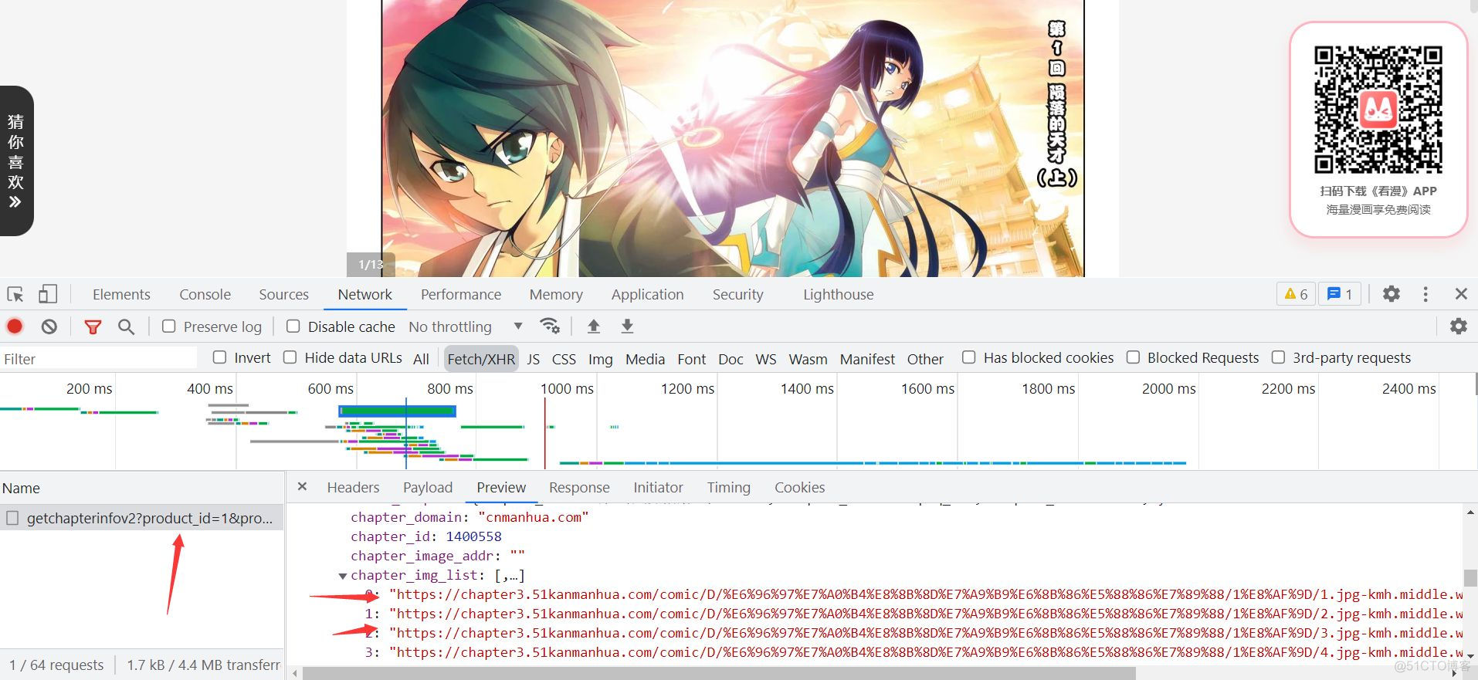Viewport: 1478px width, 680px height.
Task: Check the Invert filter option
Action: (x=219, y=357)
